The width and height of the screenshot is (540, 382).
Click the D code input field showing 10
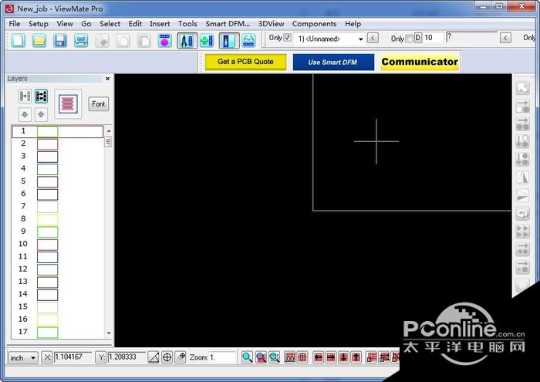point(434,38)
